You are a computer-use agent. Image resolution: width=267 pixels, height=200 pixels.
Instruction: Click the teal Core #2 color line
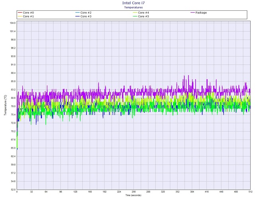pyautogui.click(x=77, y=13)
